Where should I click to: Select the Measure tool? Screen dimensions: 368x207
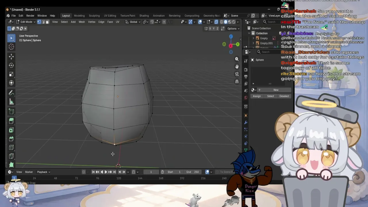pos(11,102)
